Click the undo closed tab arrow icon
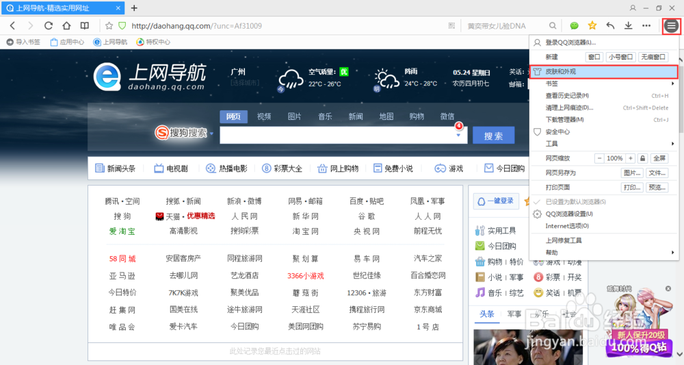 point(610,26)
